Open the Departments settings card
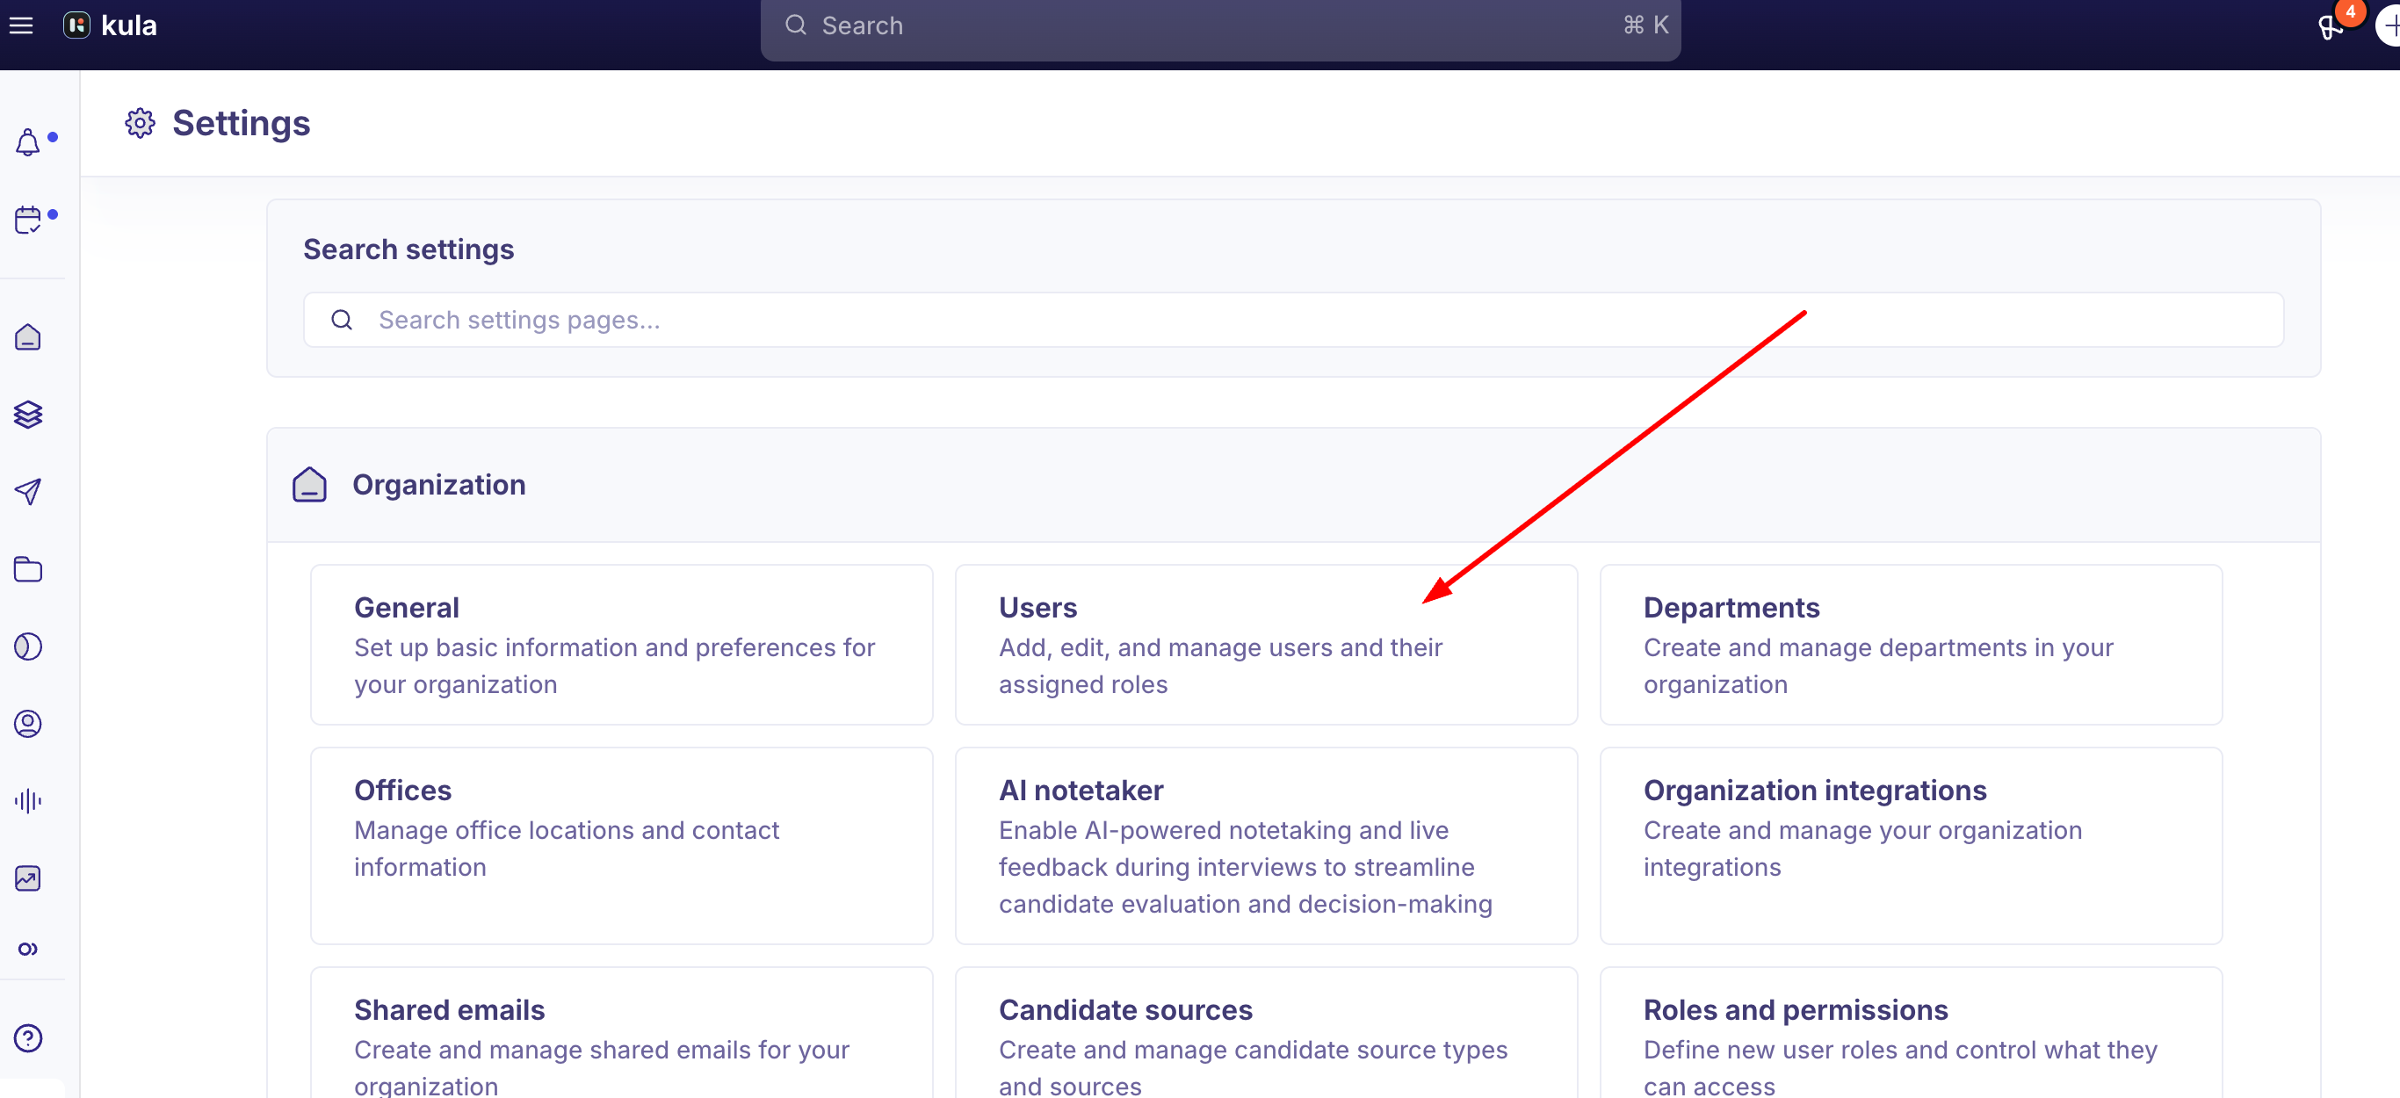2400x1098 pixels. [1911, 645]
